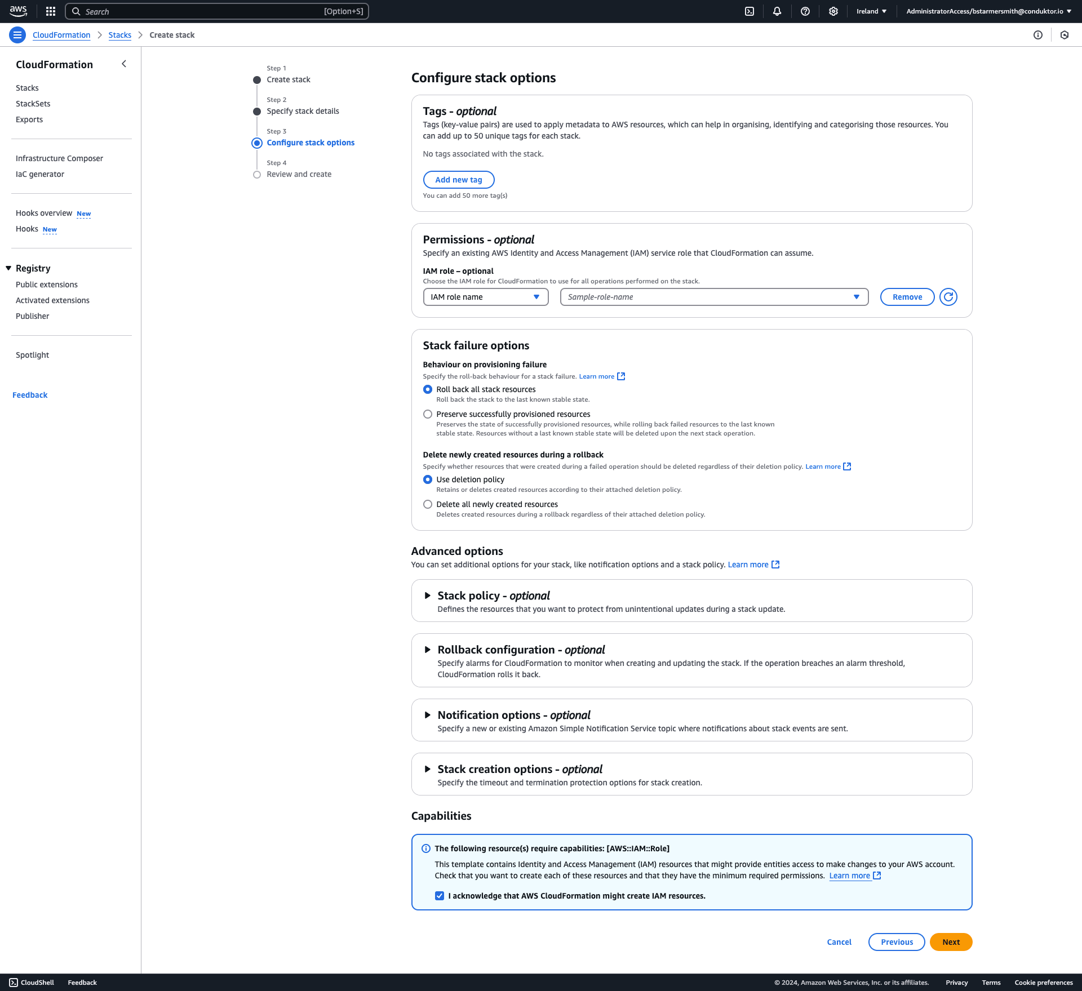The width and height of the screenshot is (1082, 991).
Task: Open the notifications bell
Action: tap(777, 11)
